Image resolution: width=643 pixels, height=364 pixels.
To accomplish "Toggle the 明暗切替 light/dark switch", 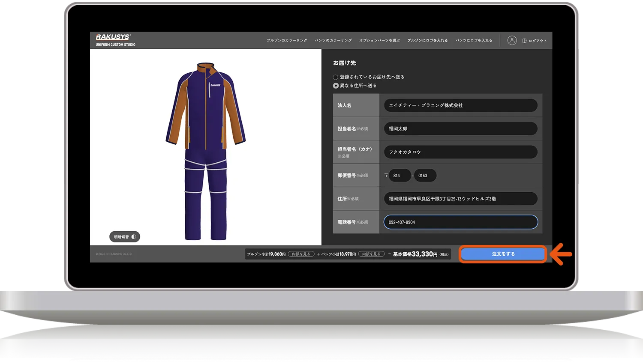I will point(125,237).
